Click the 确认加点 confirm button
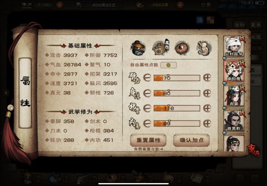Screen dimensions: 267x186 (191, 140)
